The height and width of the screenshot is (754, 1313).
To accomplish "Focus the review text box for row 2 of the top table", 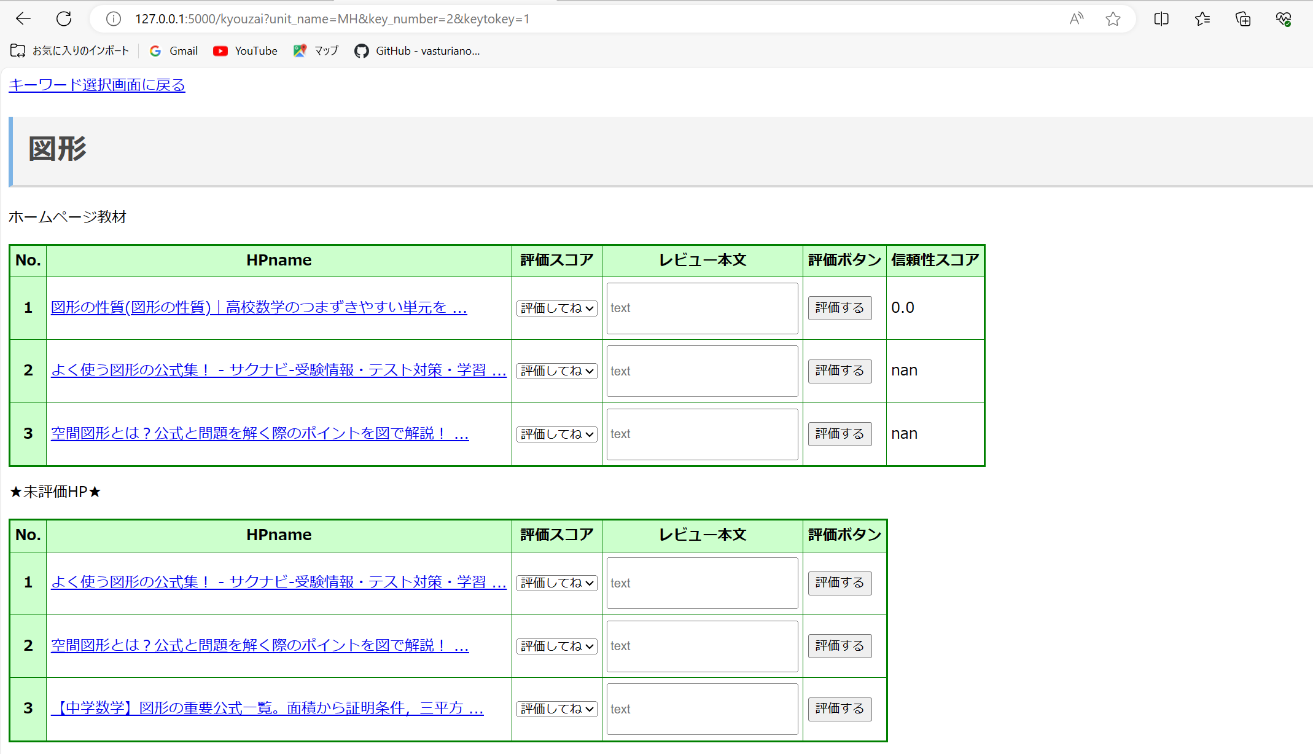I will click(702, 371).
